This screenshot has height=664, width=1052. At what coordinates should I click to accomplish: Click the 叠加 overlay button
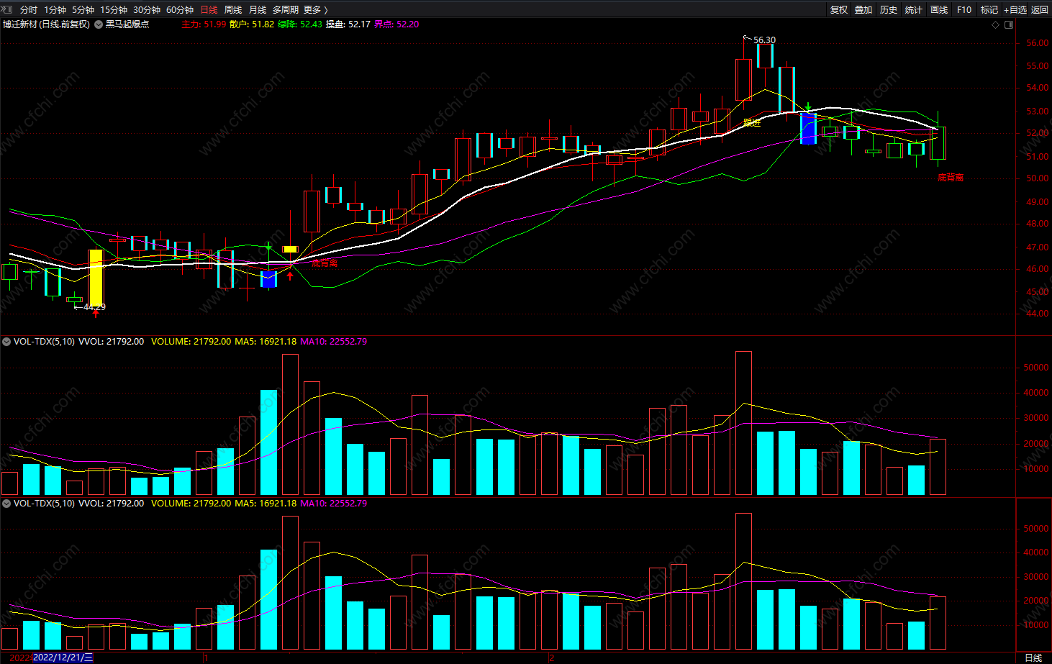tap(863, 10)
